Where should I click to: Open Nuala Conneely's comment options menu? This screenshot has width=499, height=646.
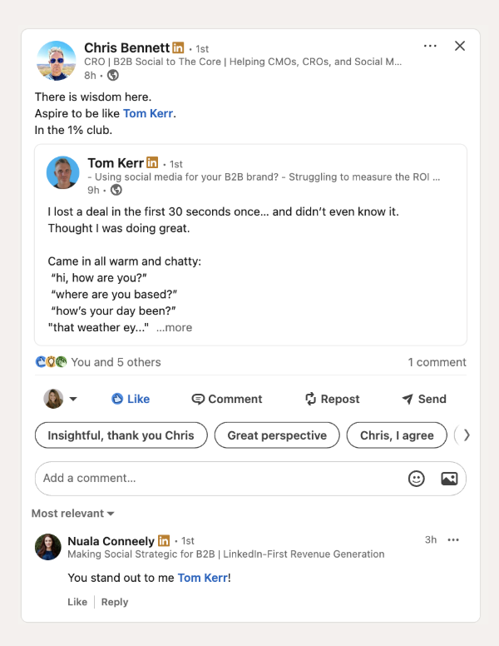click(x=453, y=540)
